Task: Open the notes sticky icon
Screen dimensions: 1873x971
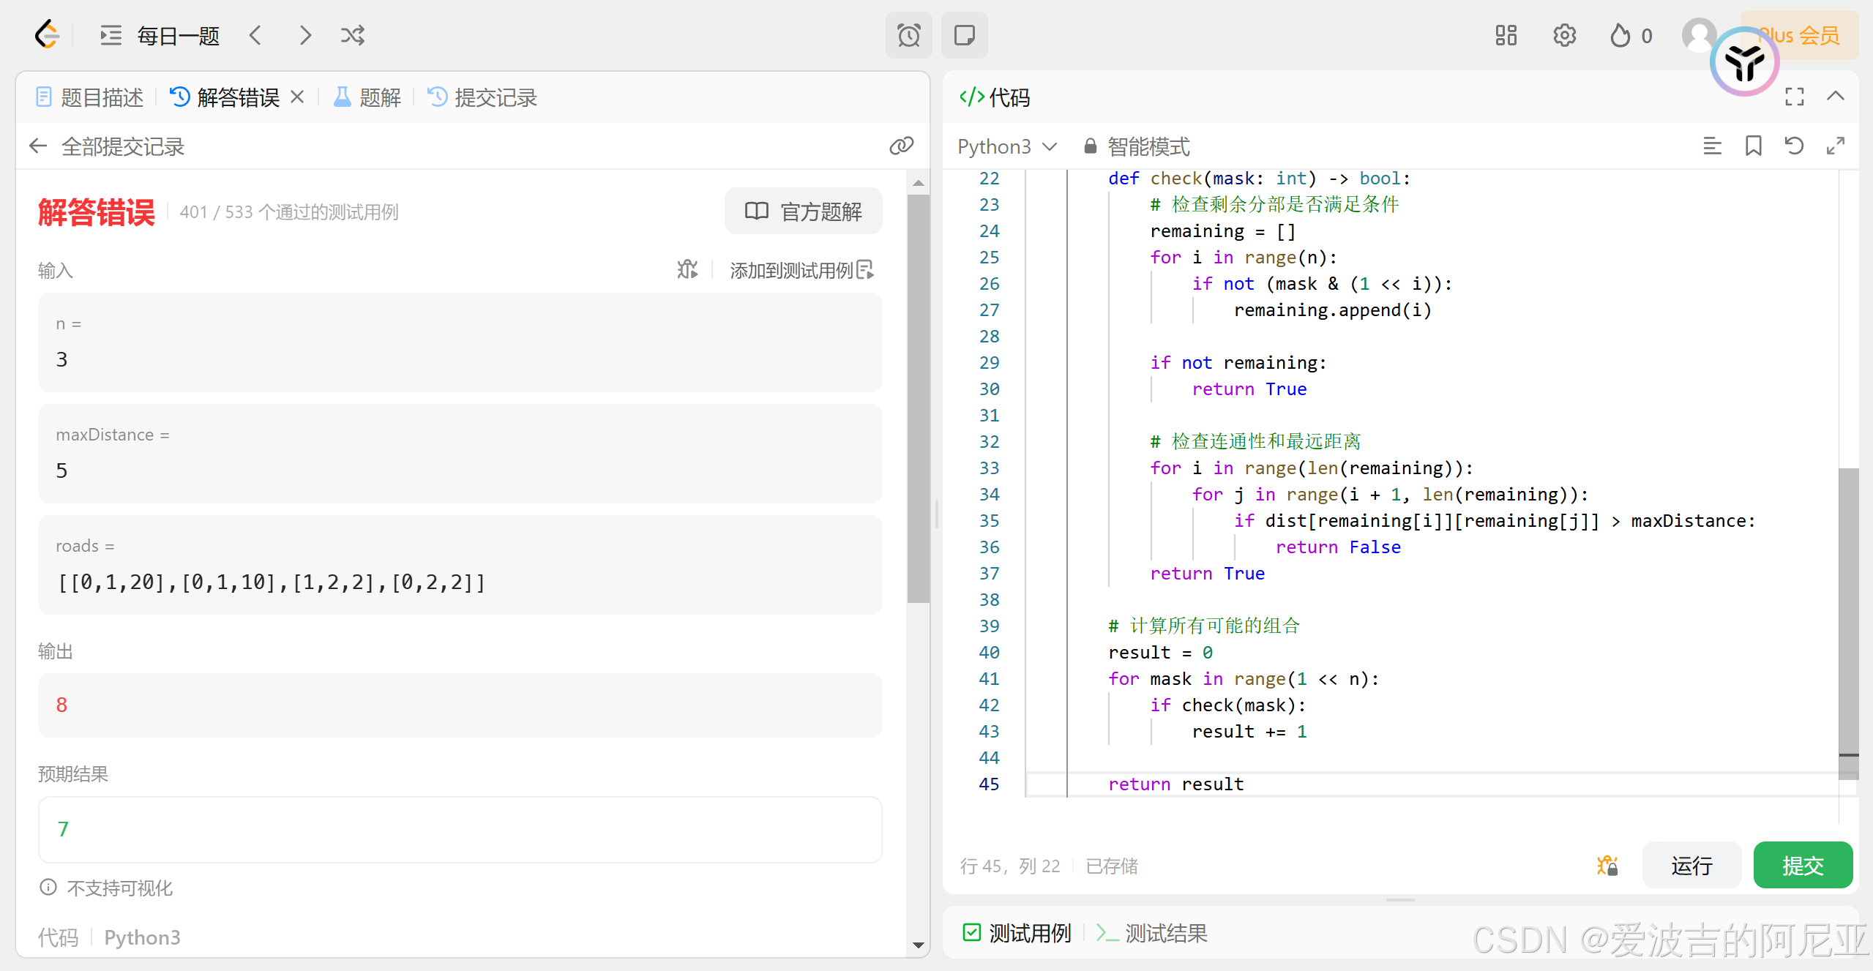Action: (x=964, y=35)
